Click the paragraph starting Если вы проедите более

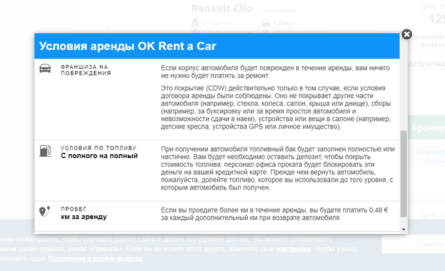pos(274,214)
